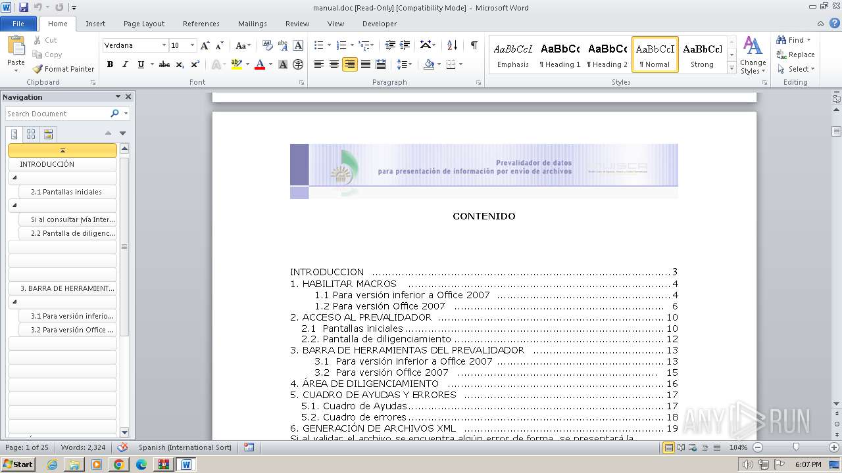The height and width of the screenshot is (473, 842).
Task: Open font size dropdown
Action: [x=192, y=45]
